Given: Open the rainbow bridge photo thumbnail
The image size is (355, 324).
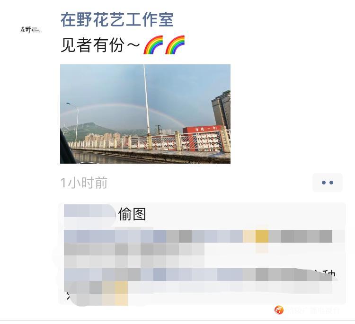Looking at the screenshot, I should [145, 114].
